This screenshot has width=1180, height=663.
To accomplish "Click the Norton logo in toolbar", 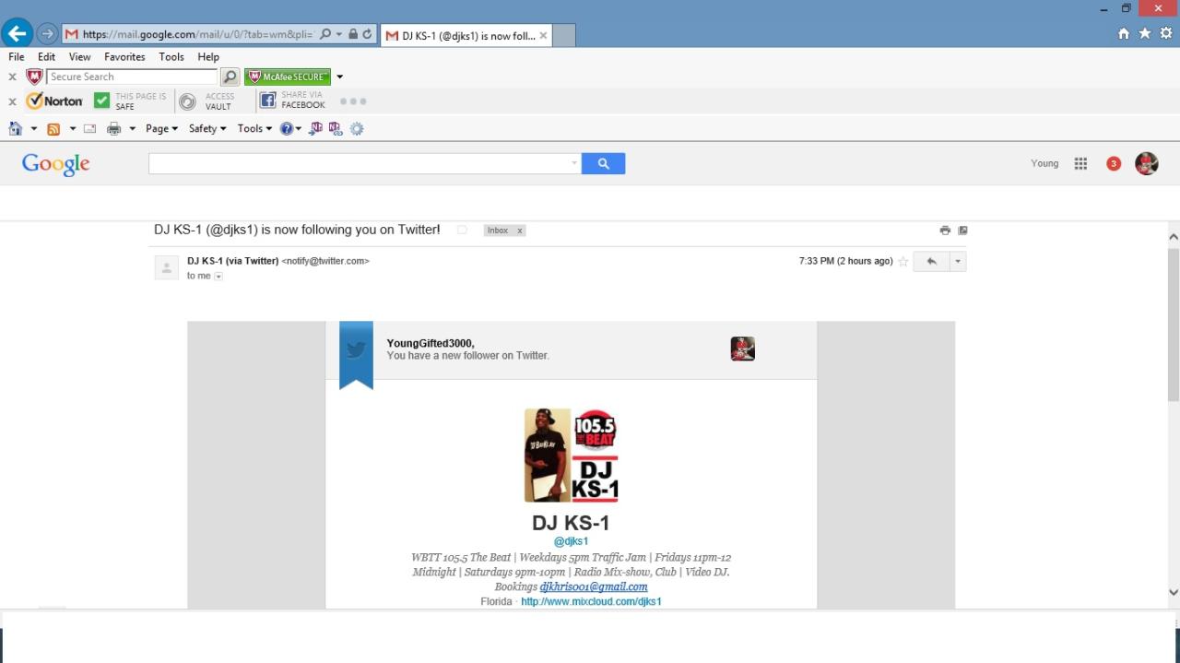I will (54, 101).
